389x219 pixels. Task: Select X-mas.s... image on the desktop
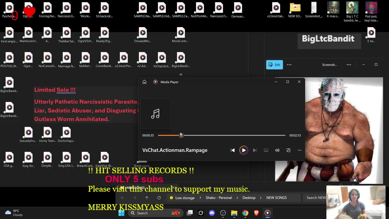tap(333, 10)
